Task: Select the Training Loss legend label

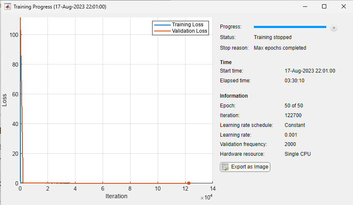Action: point(189,25)
